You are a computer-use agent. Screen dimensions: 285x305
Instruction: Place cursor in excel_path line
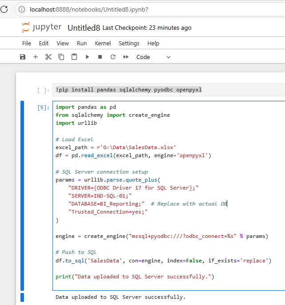pyautogui.click(x=116, y=147)
